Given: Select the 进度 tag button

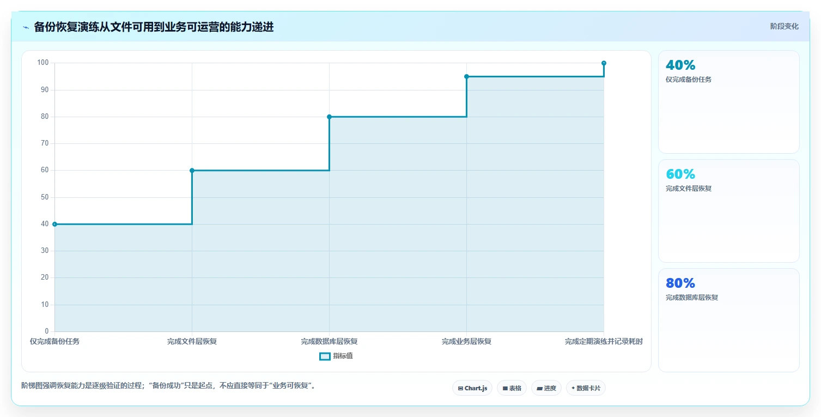Looking at the screenshot, I should (x=546, y=388).
